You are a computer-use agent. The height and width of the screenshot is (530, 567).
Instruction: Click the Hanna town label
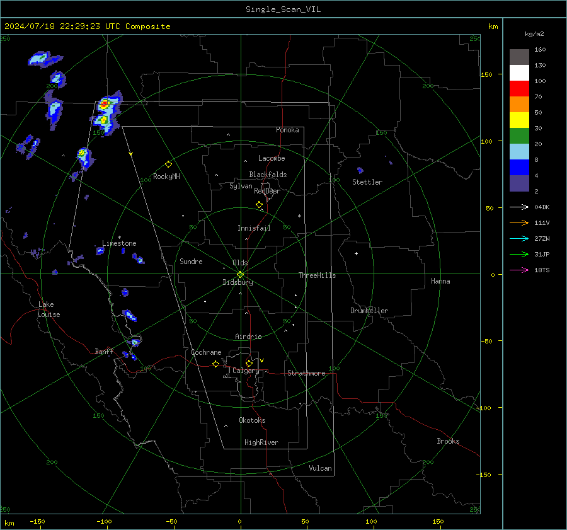(440, 281)
